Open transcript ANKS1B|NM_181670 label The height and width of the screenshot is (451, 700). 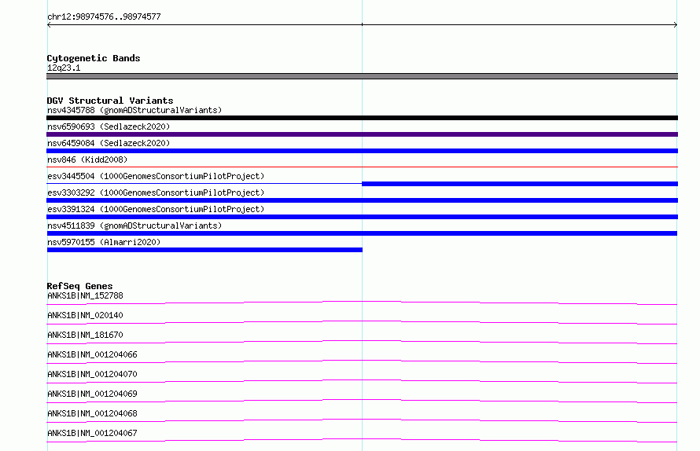click(85, 335)
